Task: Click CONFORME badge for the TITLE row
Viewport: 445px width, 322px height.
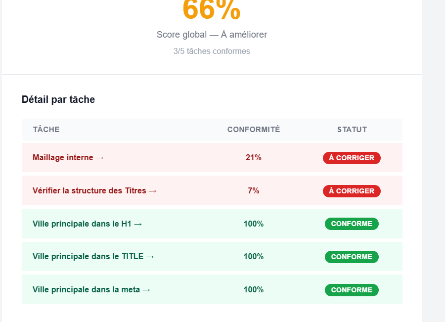Action: tap(352, 257)
